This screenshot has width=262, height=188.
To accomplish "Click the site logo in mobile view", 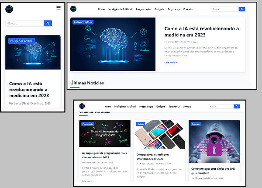I will [9, 9].
